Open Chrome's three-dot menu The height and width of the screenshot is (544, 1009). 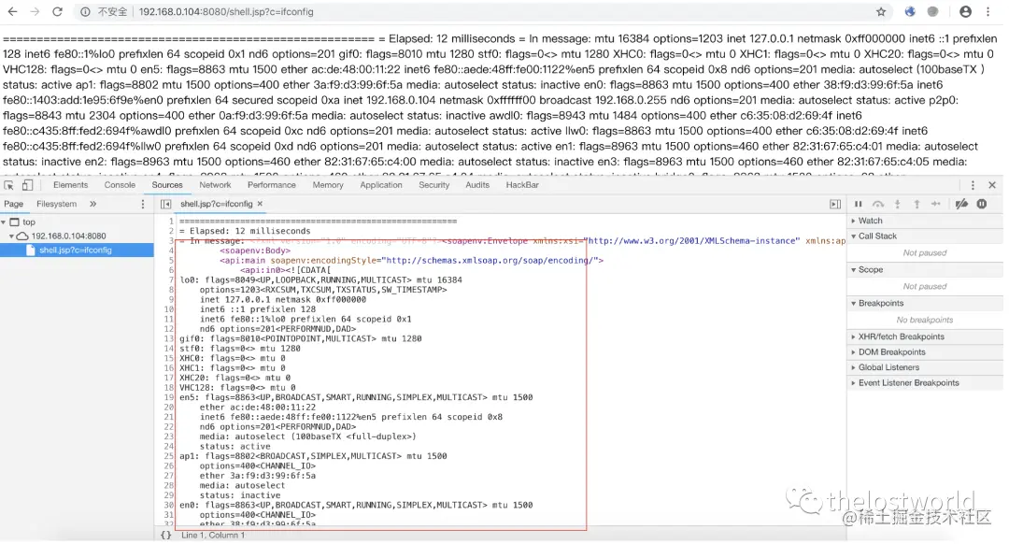tap(988, 11)
